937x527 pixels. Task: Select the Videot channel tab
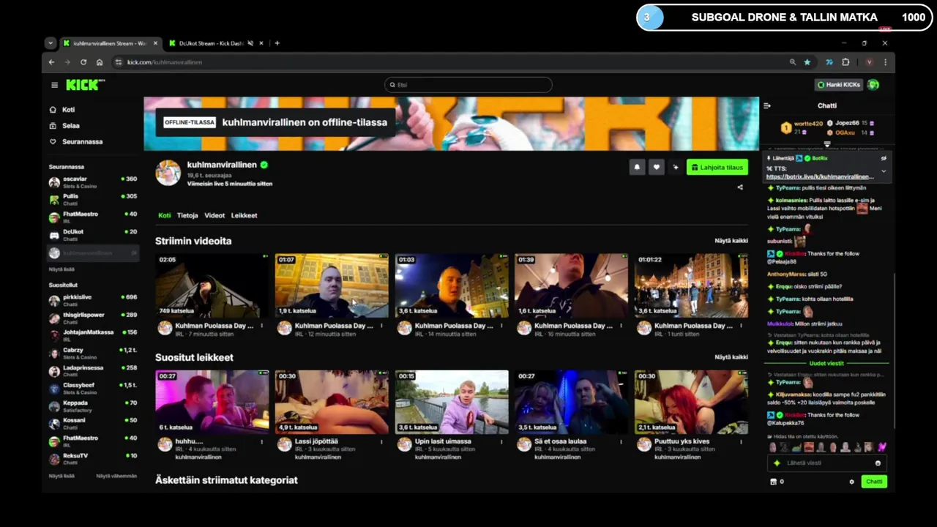[x=214, y=215]
